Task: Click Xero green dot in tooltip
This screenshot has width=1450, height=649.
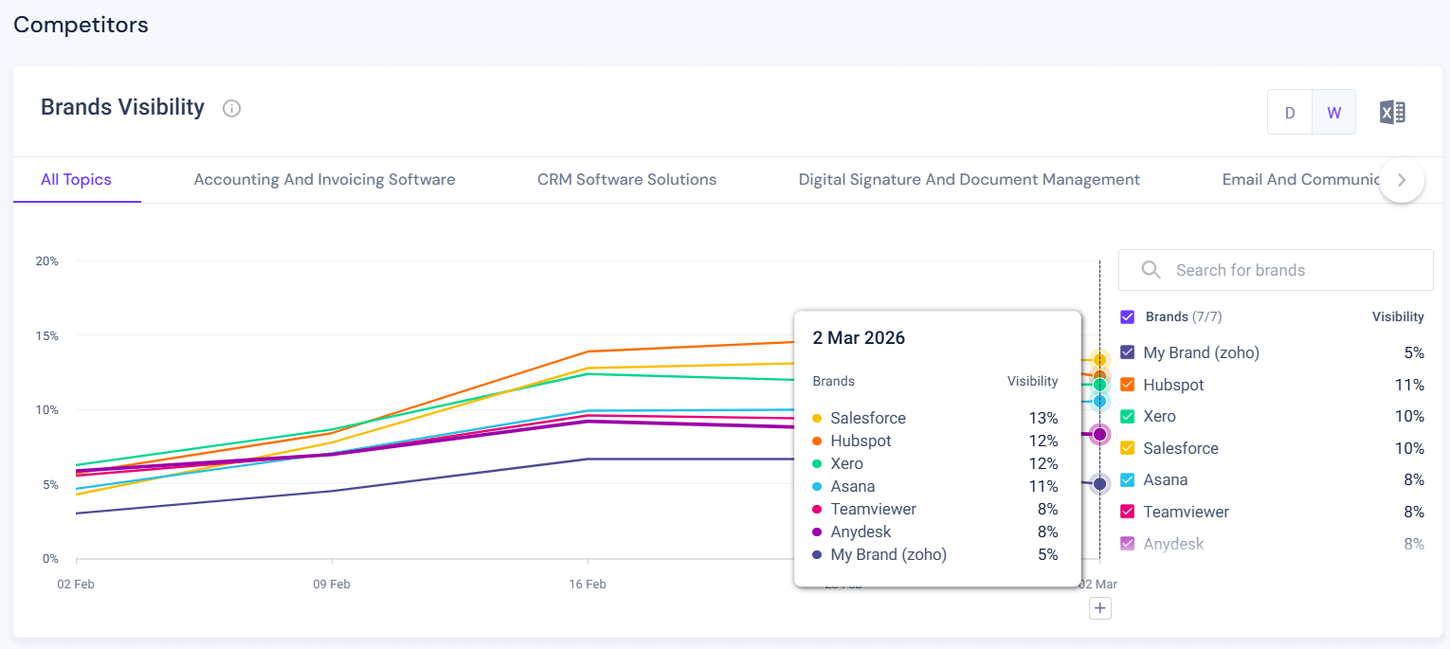Action: pyautogui.click(x=817, y=463)
